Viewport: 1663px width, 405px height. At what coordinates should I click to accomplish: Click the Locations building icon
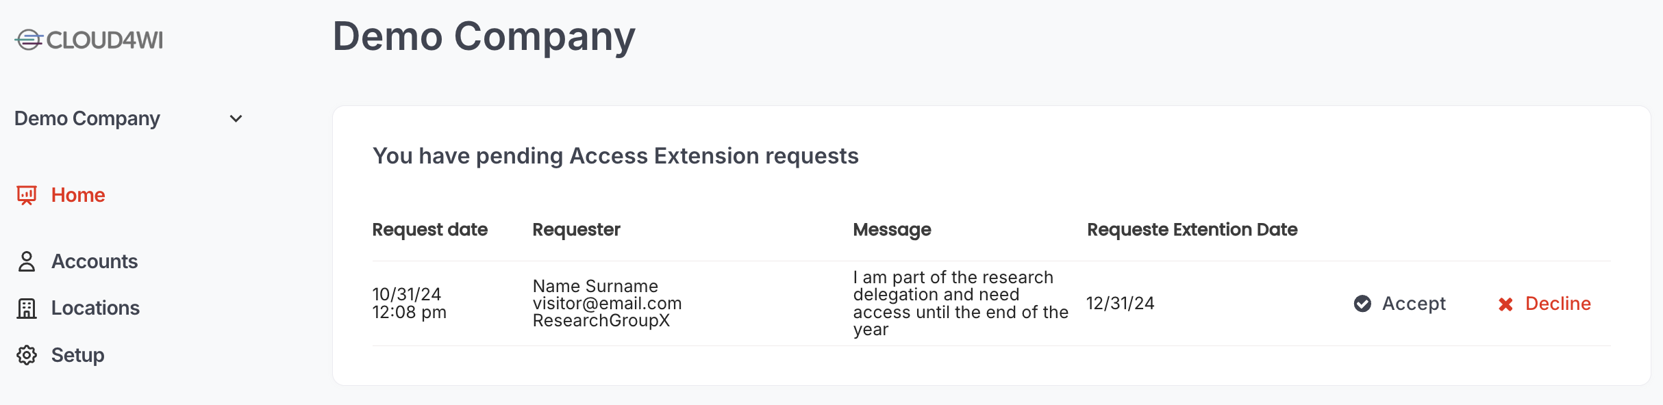pyautogui.click(x=27, y=309)
